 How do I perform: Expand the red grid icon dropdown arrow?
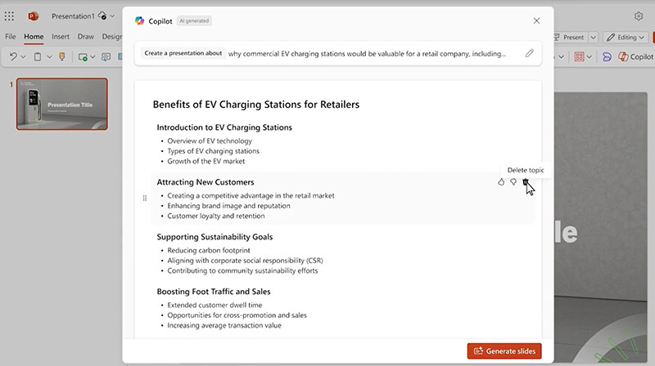click(589, 56)
